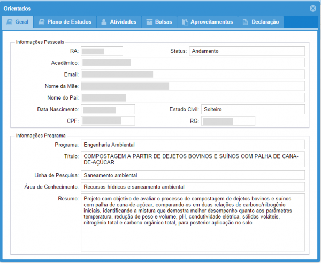Click the book icon on the Geral tab
The image size is (321, 263).
pyautogui.click(x=9, y=22)
